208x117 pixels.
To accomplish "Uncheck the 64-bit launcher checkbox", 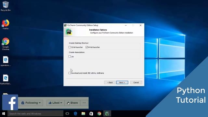I will (x=87, y=47).
